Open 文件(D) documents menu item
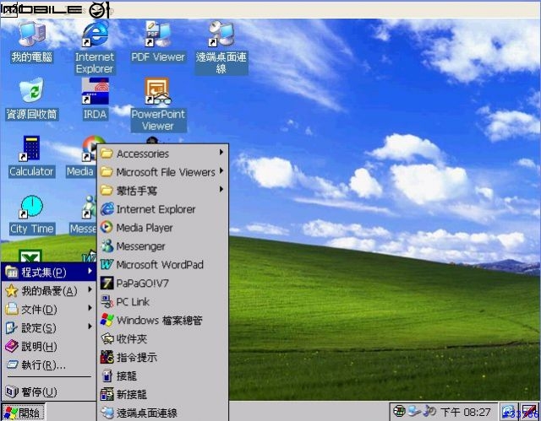This screenshot has height=421, width=541. (49, 310)
